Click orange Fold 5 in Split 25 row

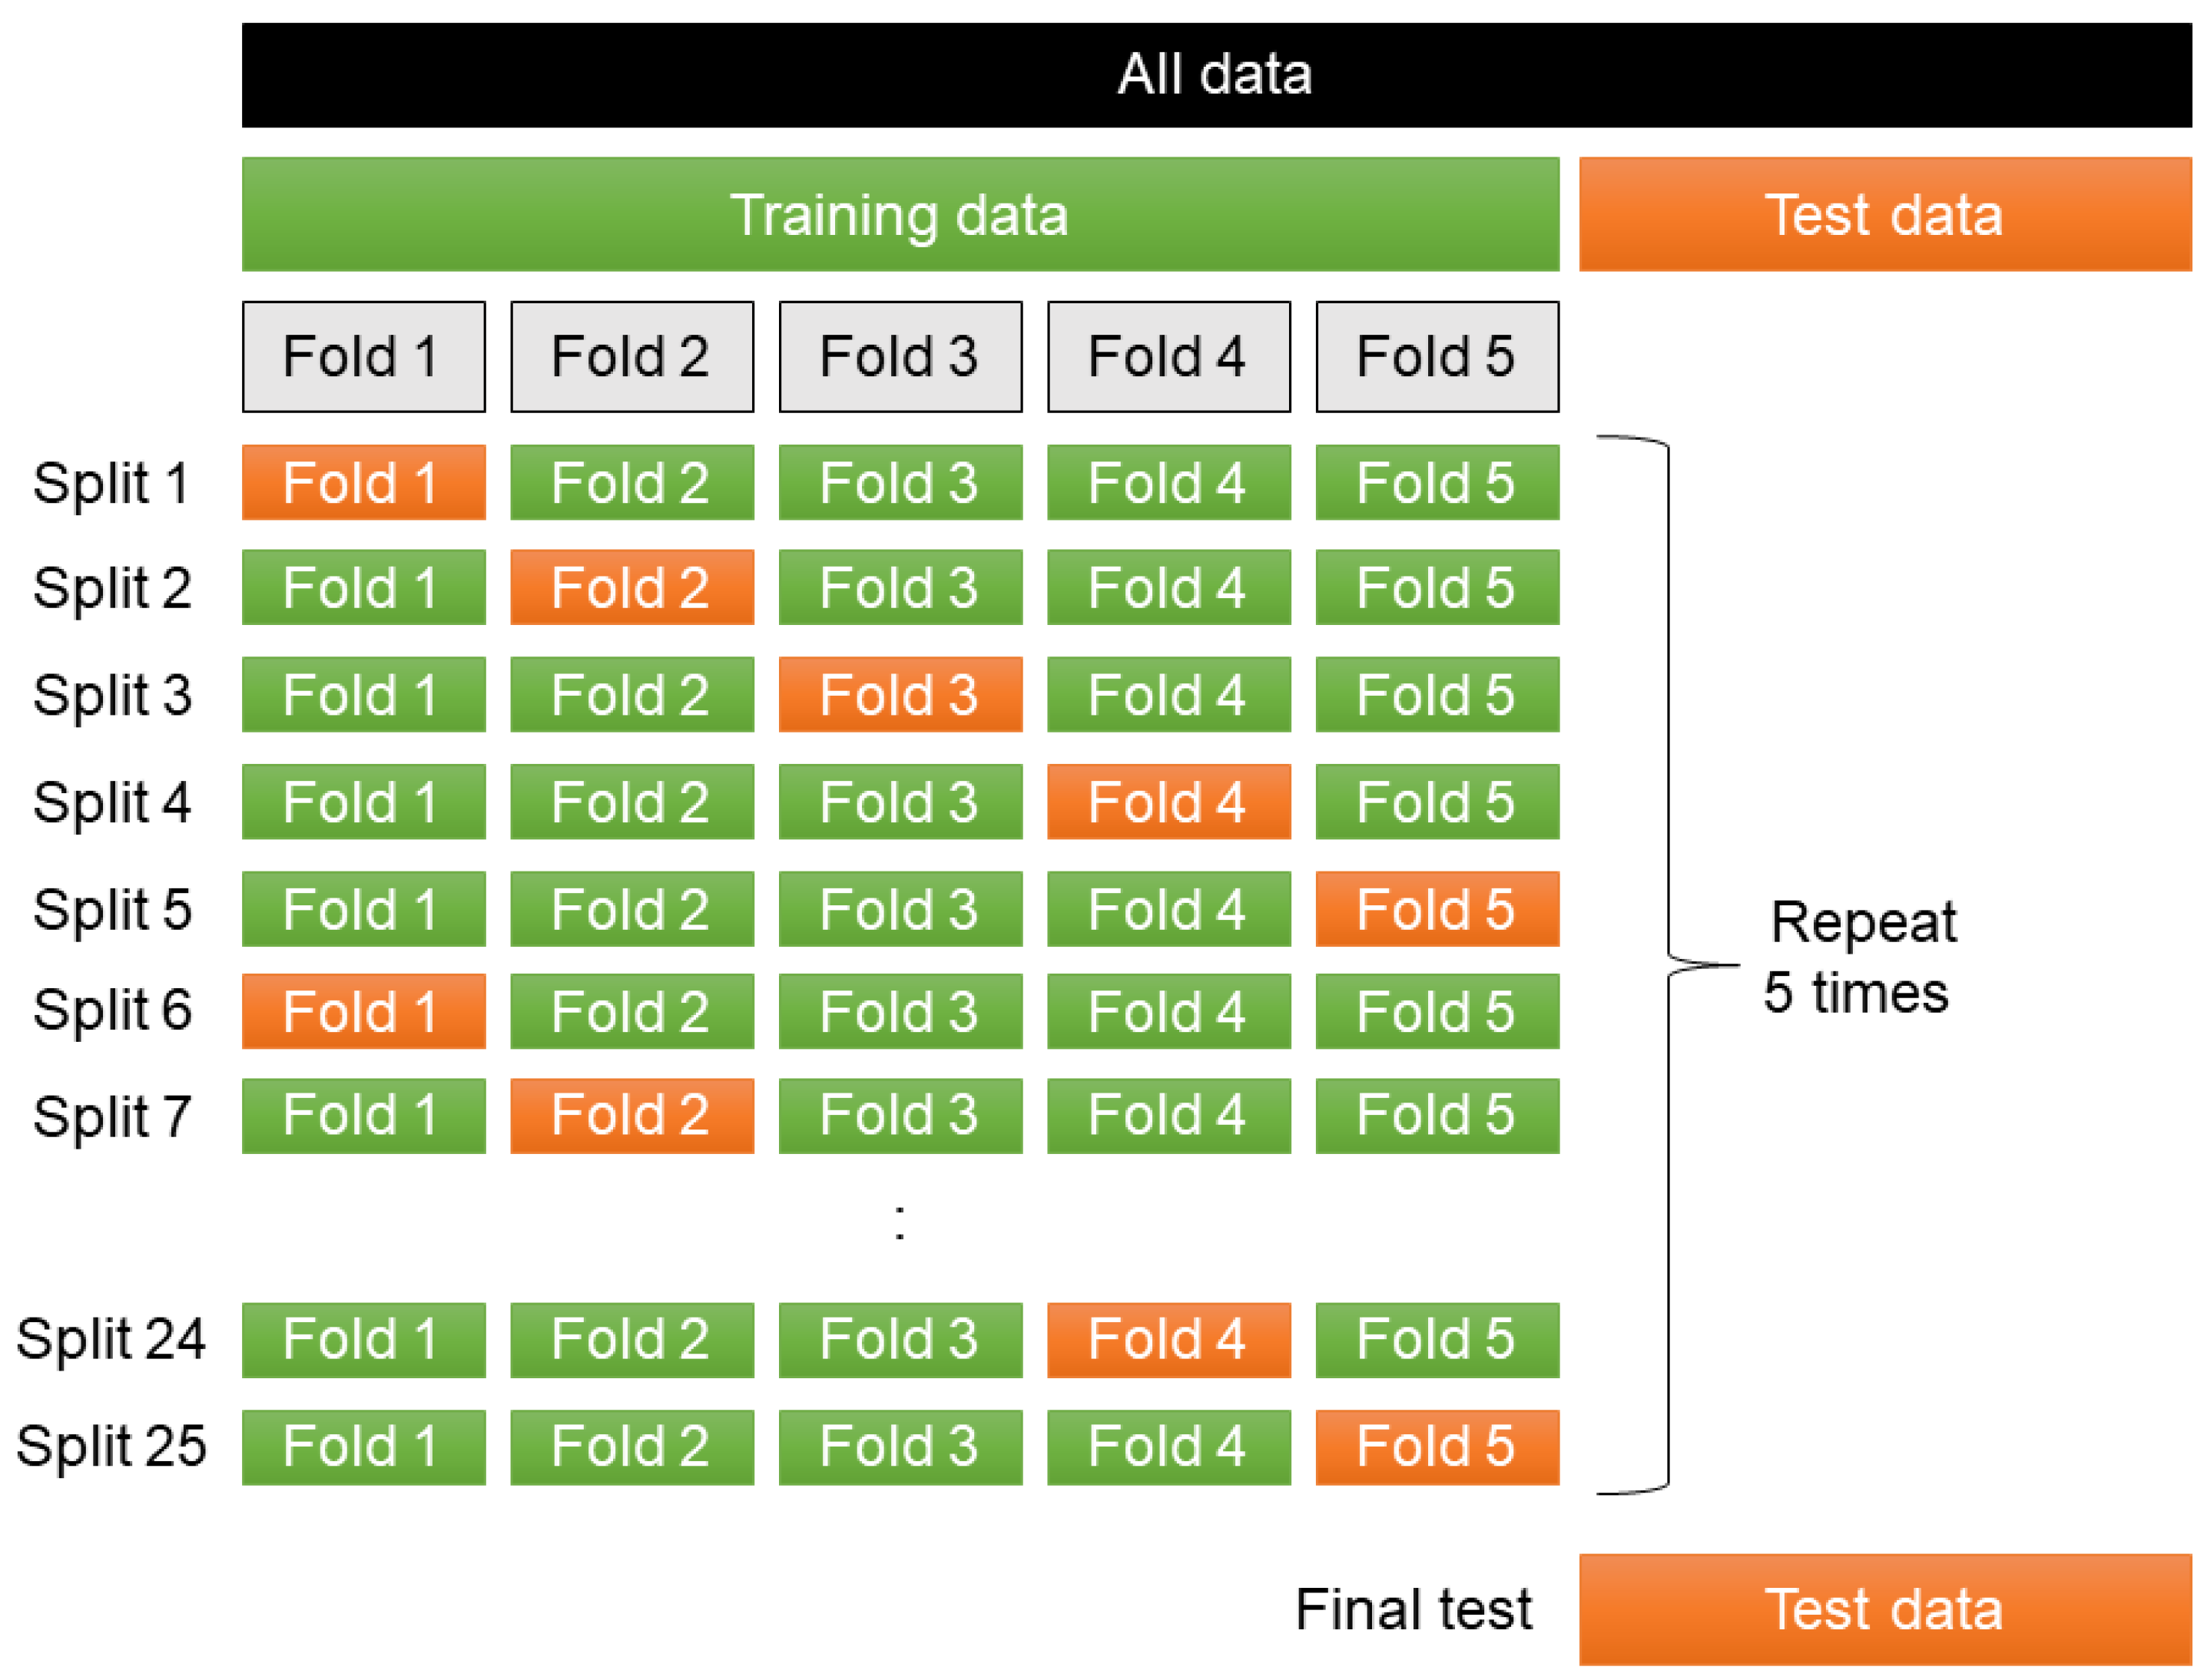coord(1436,1446)
